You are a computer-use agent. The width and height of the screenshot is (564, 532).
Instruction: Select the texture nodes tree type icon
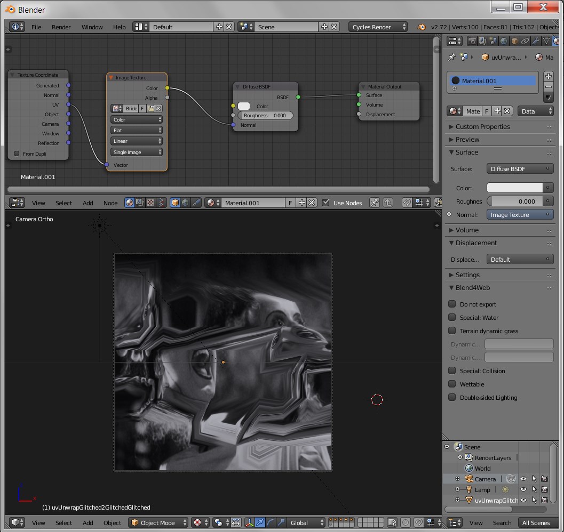pos(150,203)
